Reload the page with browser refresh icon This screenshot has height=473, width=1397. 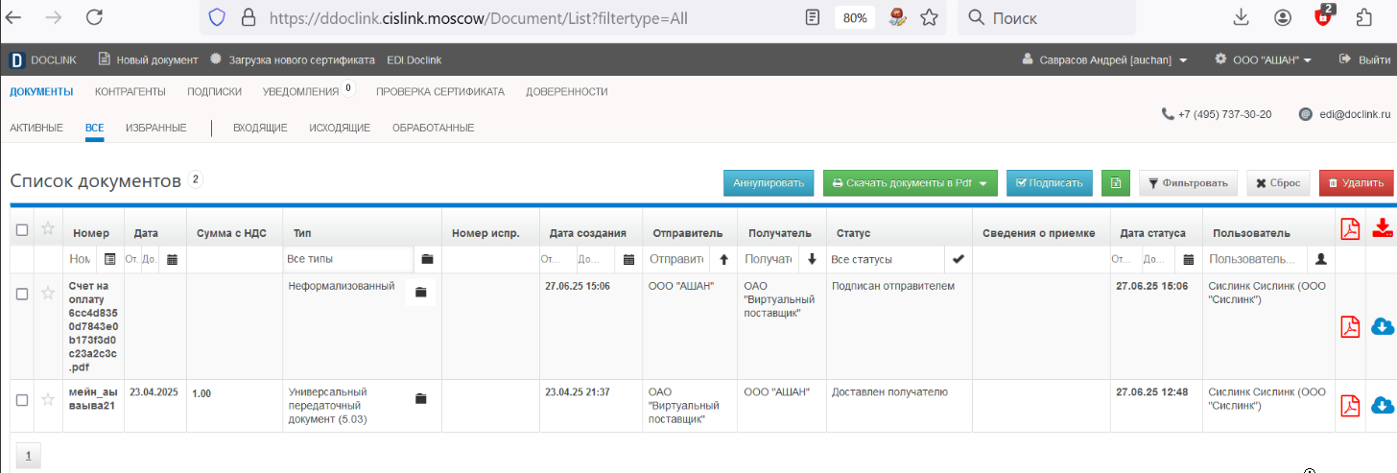[x=94, y=17]
